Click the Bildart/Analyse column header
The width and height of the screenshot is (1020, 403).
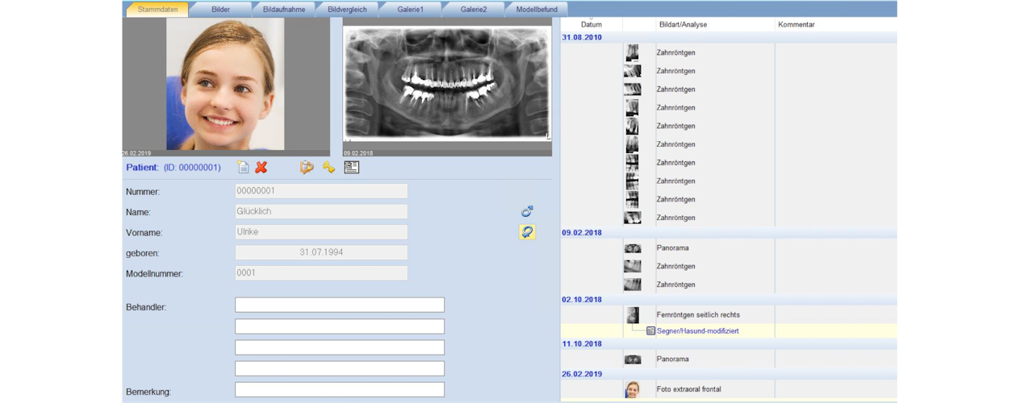pos(683,25)
